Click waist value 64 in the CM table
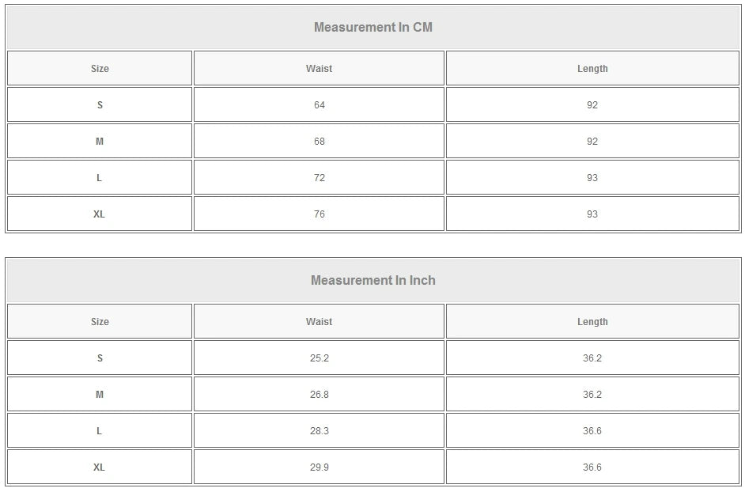Viewport: 745px width, 492px height. (319, 105)
